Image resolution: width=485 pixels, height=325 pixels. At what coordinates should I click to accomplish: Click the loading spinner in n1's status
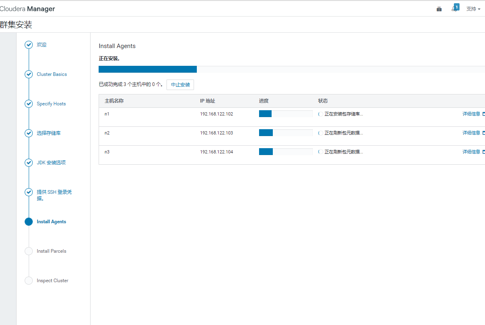[320, 114]
